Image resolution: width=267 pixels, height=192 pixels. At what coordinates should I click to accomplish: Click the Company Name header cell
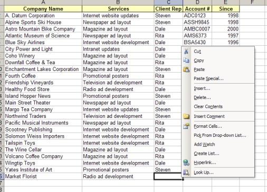pyautogui.click(x=43, y=9)
